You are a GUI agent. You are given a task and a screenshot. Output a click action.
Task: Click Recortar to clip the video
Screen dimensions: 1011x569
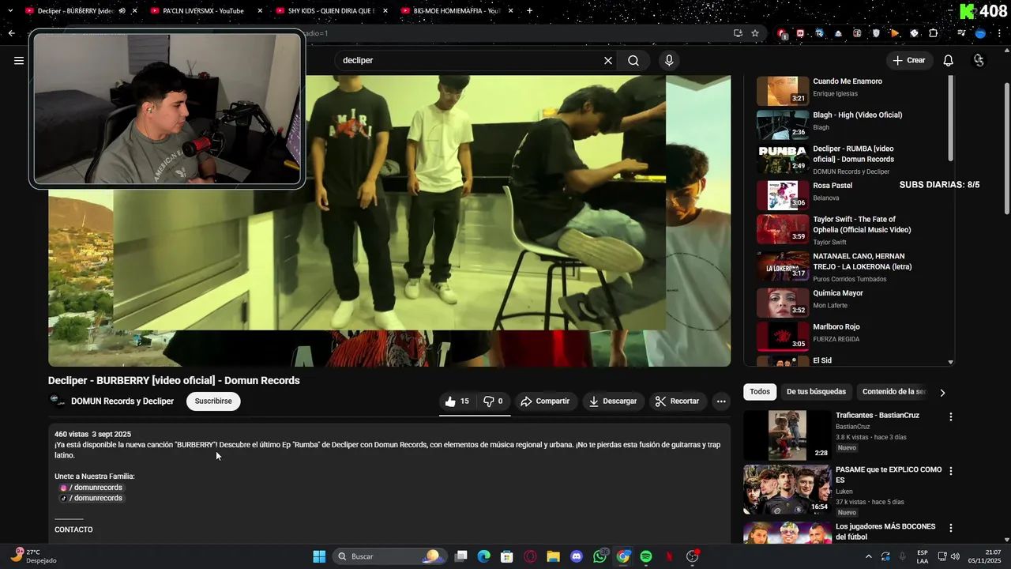(x=677, y=401)
